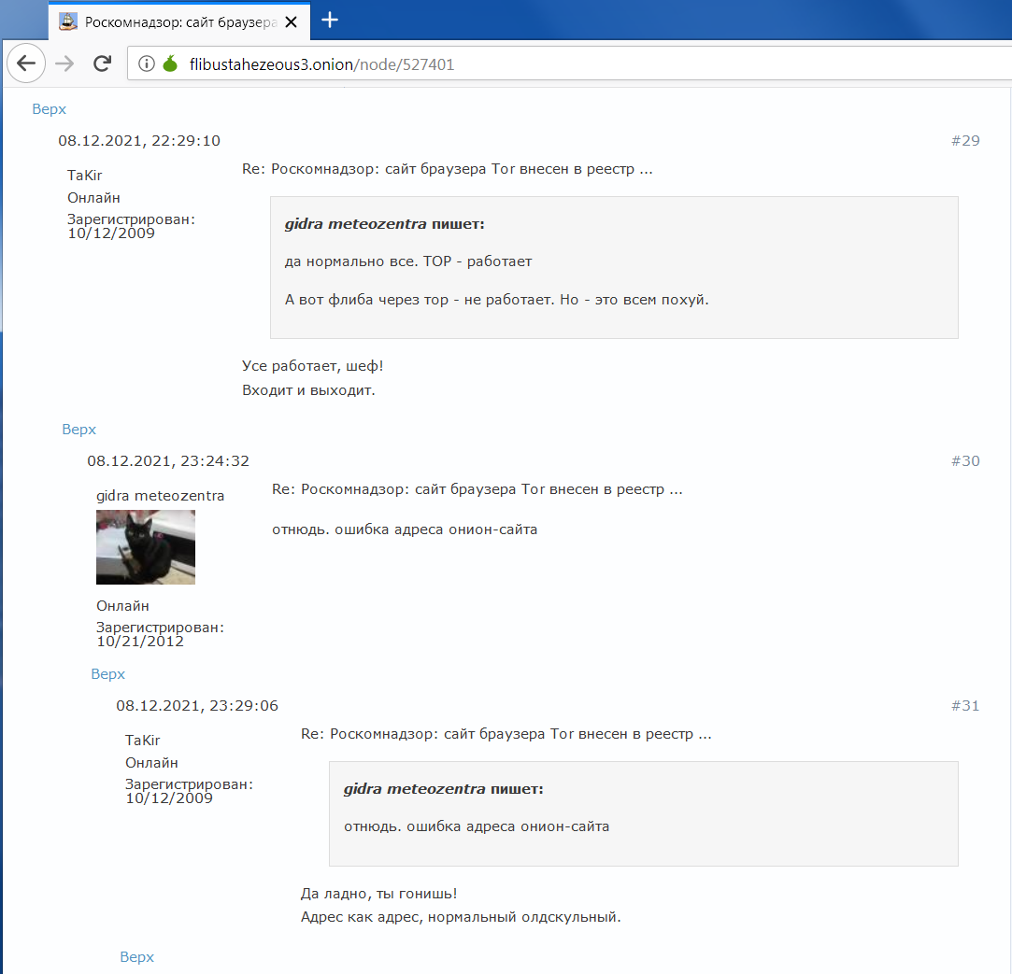Click the ship favicon on the tab
1012x974 pixels.
coord(68,21)
